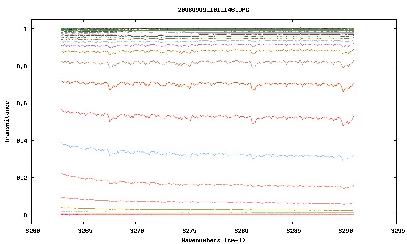
Task: Click the x-axis tick label 3295
Action: (398, 230)
